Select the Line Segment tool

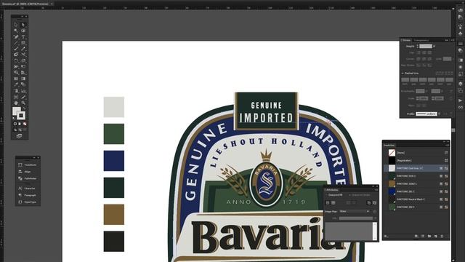pos(16,43)
